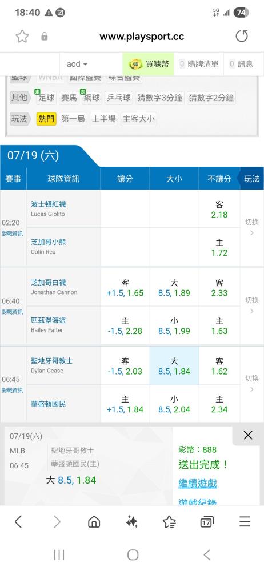The height and width of the screenshot is (571, 264).
Task: Select the 大 8.5, 1.84 bet for Padres game
Action: pyautogui.click(x=174, y=365)
